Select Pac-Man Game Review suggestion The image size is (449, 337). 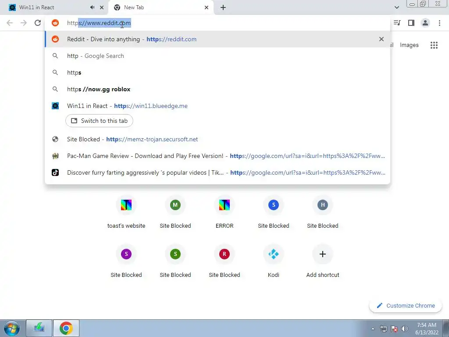click(x=217, y=156)
